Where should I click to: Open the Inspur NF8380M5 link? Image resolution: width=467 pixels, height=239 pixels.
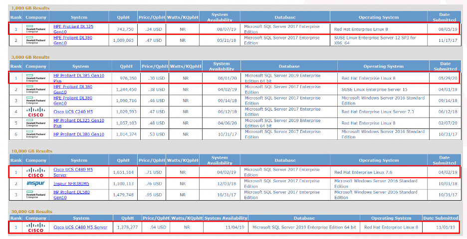pos(71,184)
